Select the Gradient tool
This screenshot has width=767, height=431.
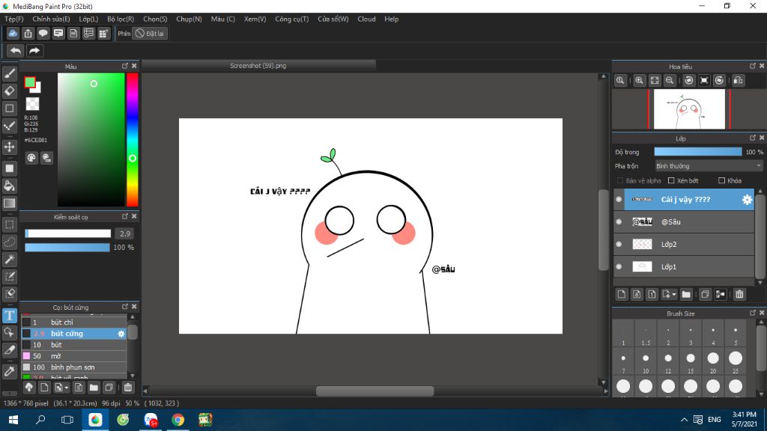click(9, 204)
